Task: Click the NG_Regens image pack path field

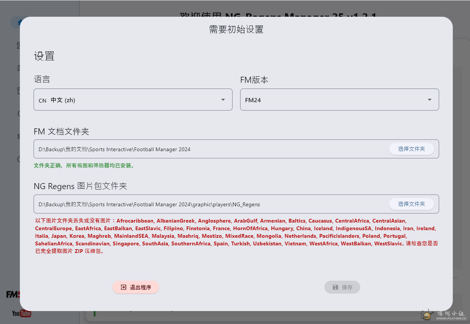Action: pos(236,204)
